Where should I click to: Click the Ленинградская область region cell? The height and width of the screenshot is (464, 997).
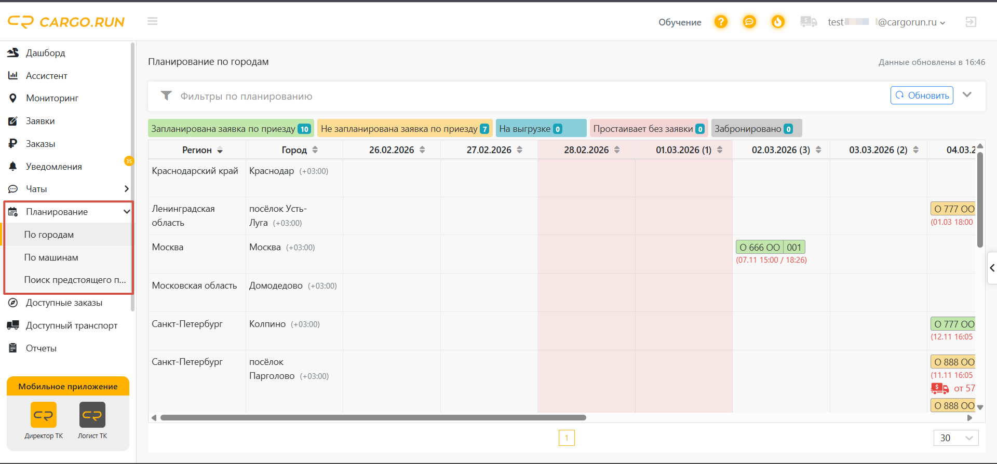pyautogui.click(x=197, y=216)
